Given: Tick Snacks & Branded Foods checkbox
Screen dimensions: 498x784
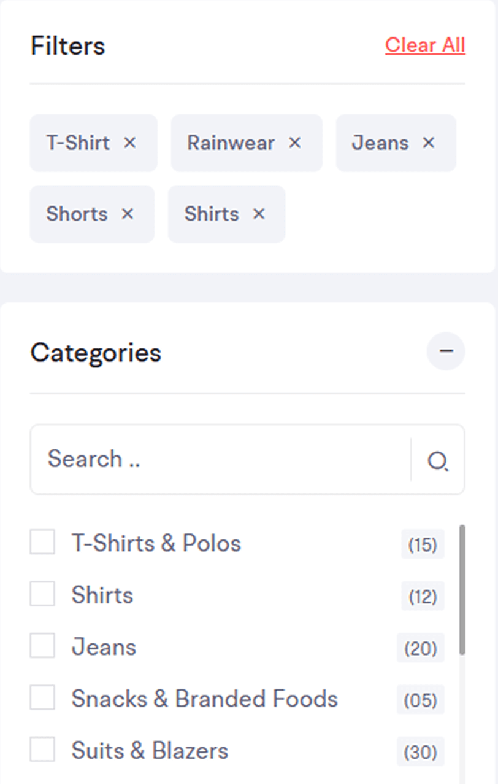Looking at the screenshot, I should pyautogui.click(x=42, y=698).
